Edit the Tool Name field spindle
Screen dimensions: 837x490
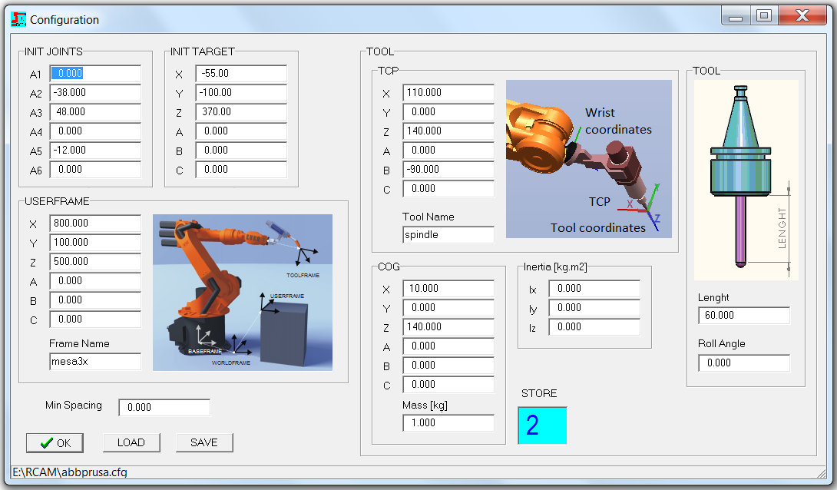448,235
